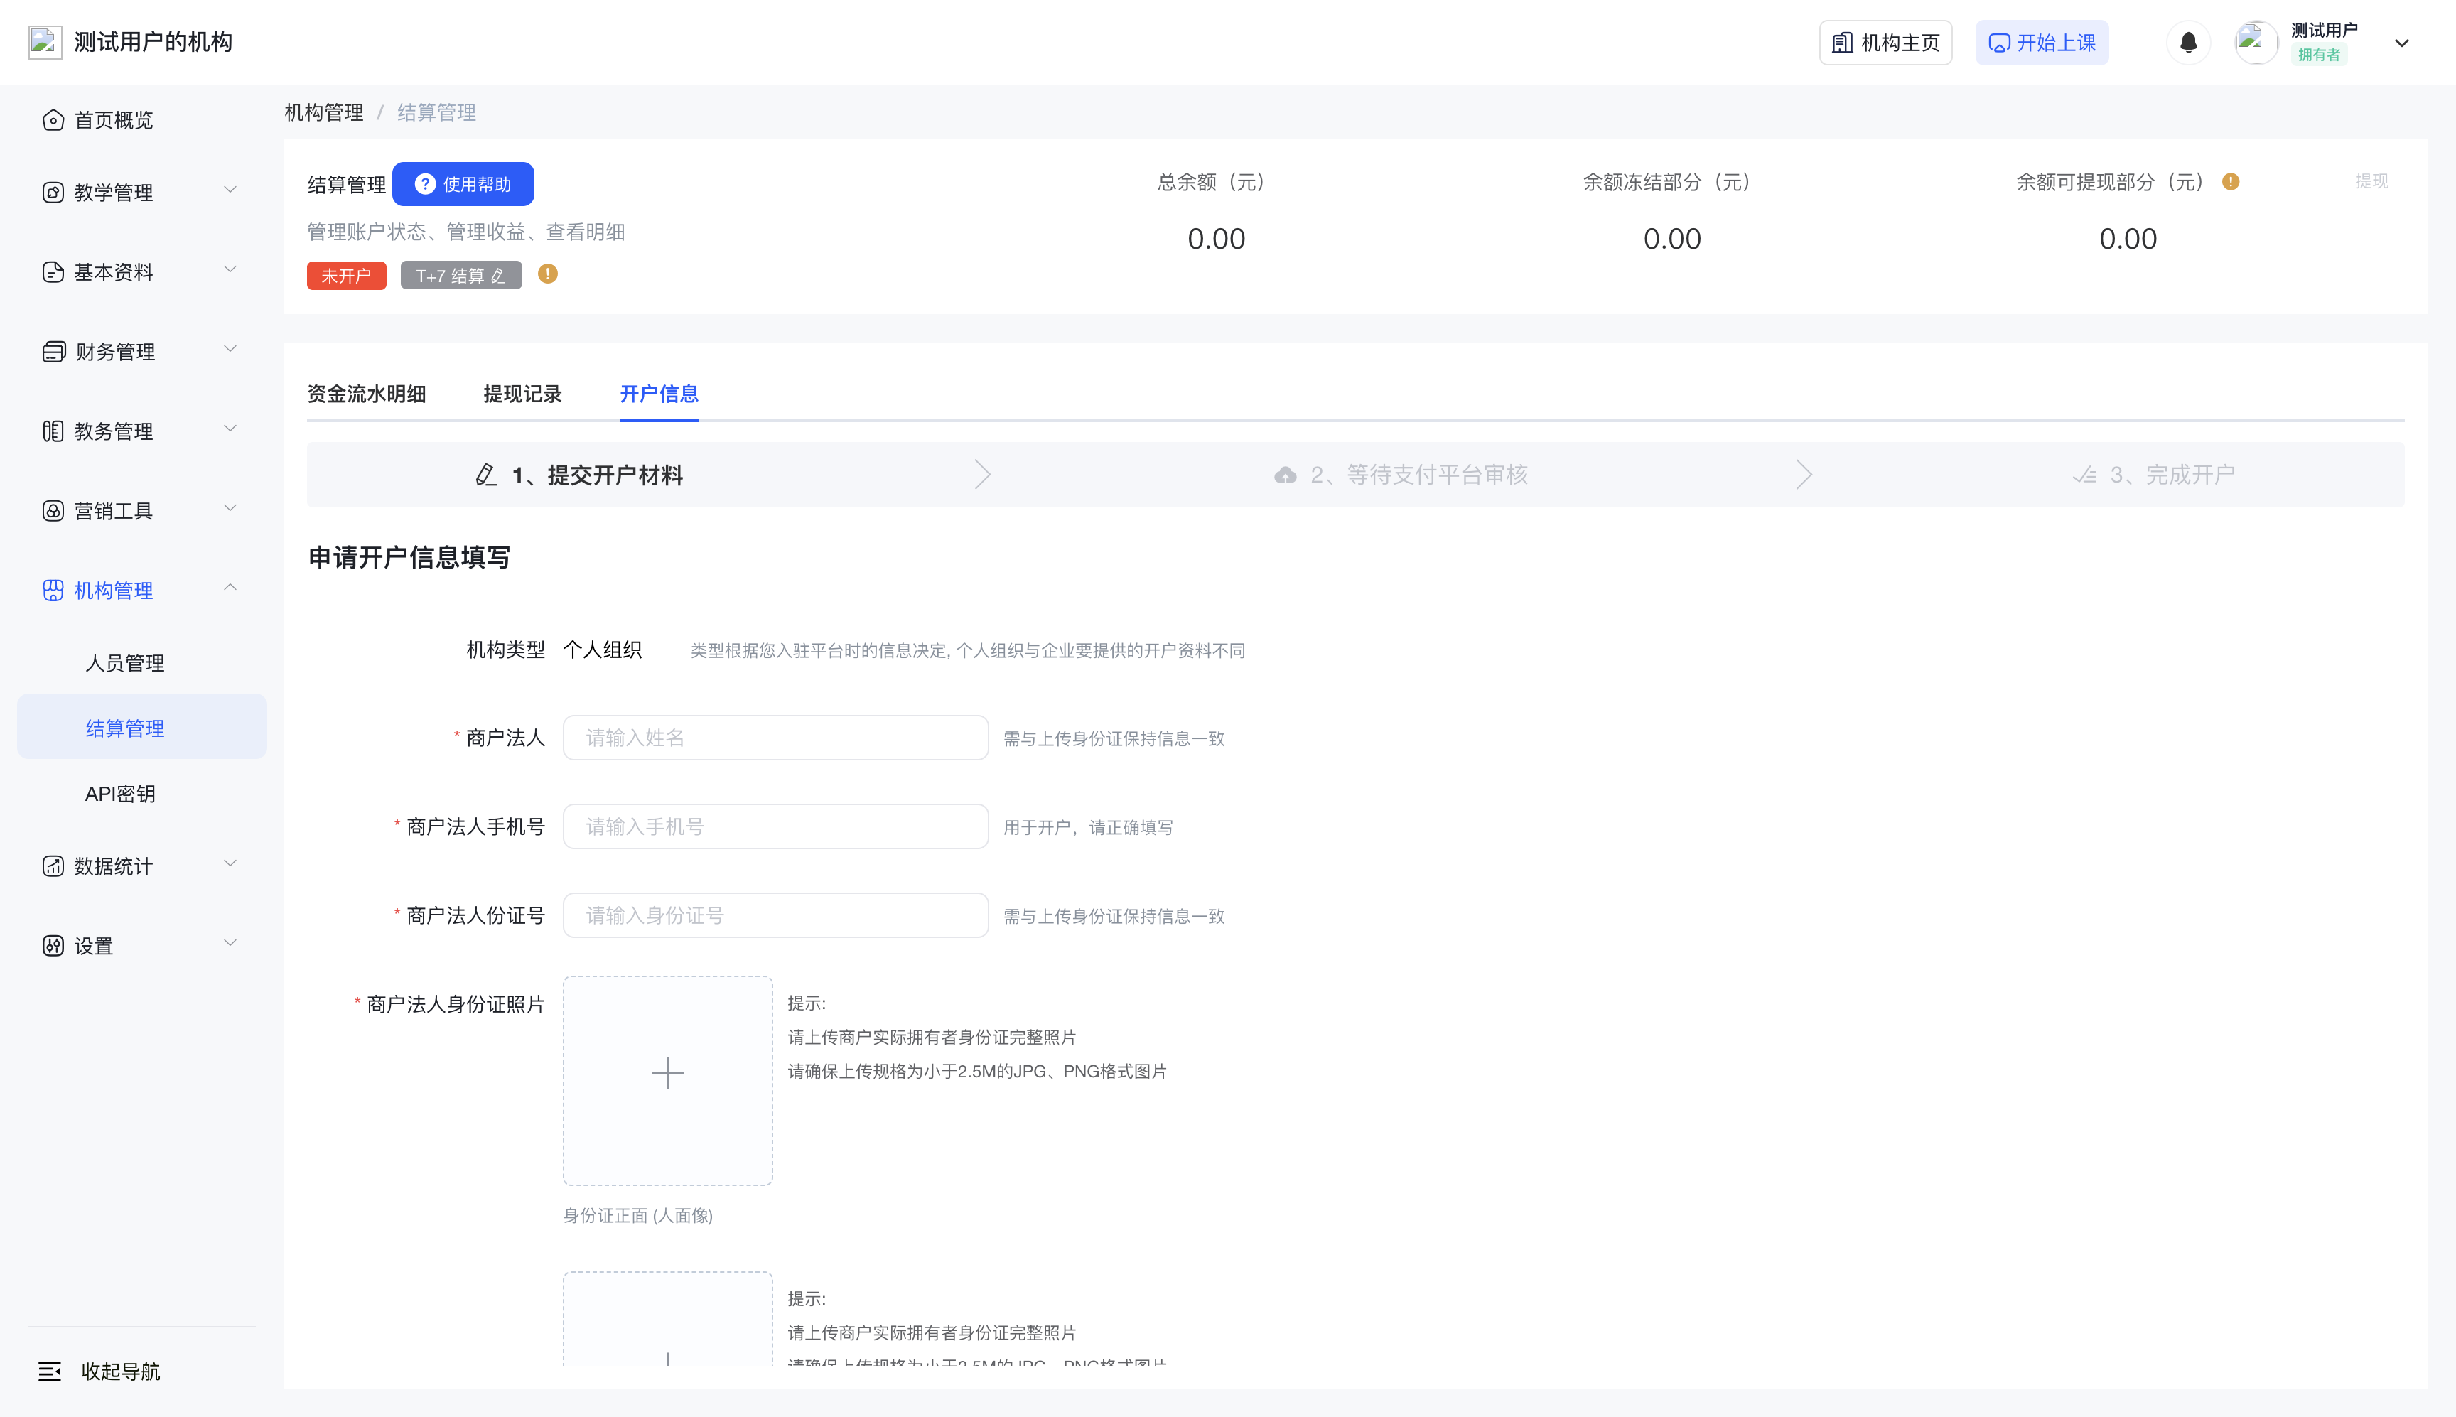
Task: Click the 申请开户信息填写 heading
Action: point(409,556)
